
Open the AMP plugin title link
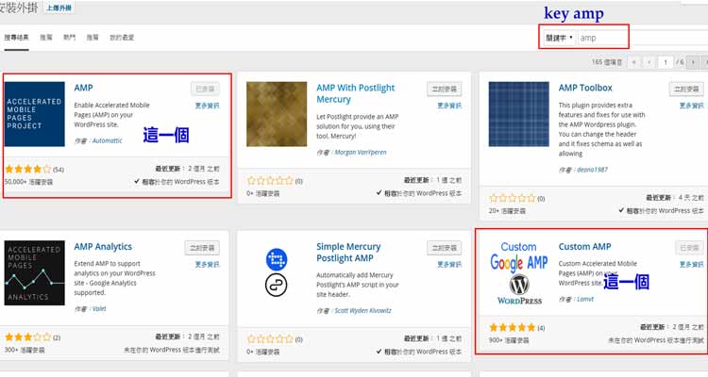tap(83, 88)
